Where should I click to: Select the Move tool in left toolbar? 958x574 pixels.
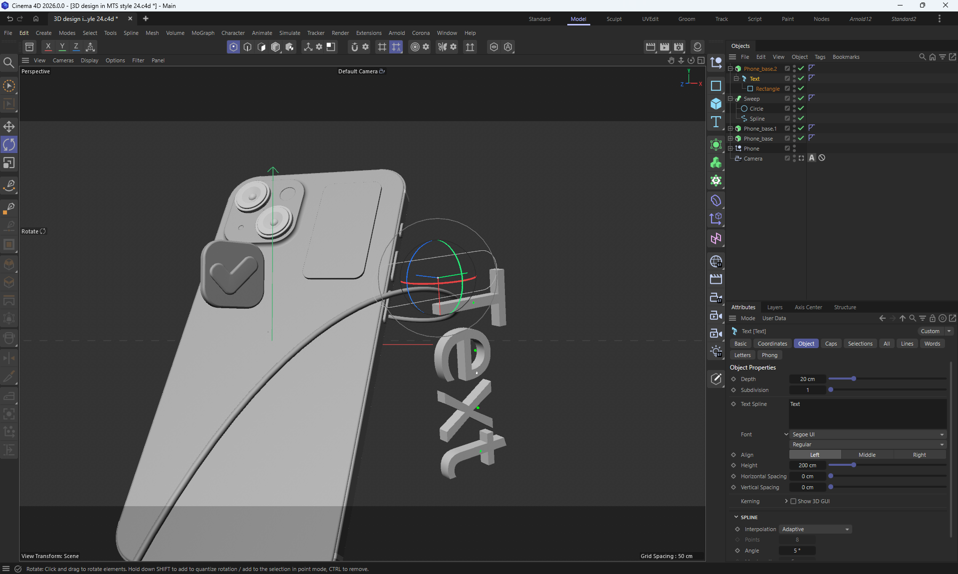(x=9, y=127)
